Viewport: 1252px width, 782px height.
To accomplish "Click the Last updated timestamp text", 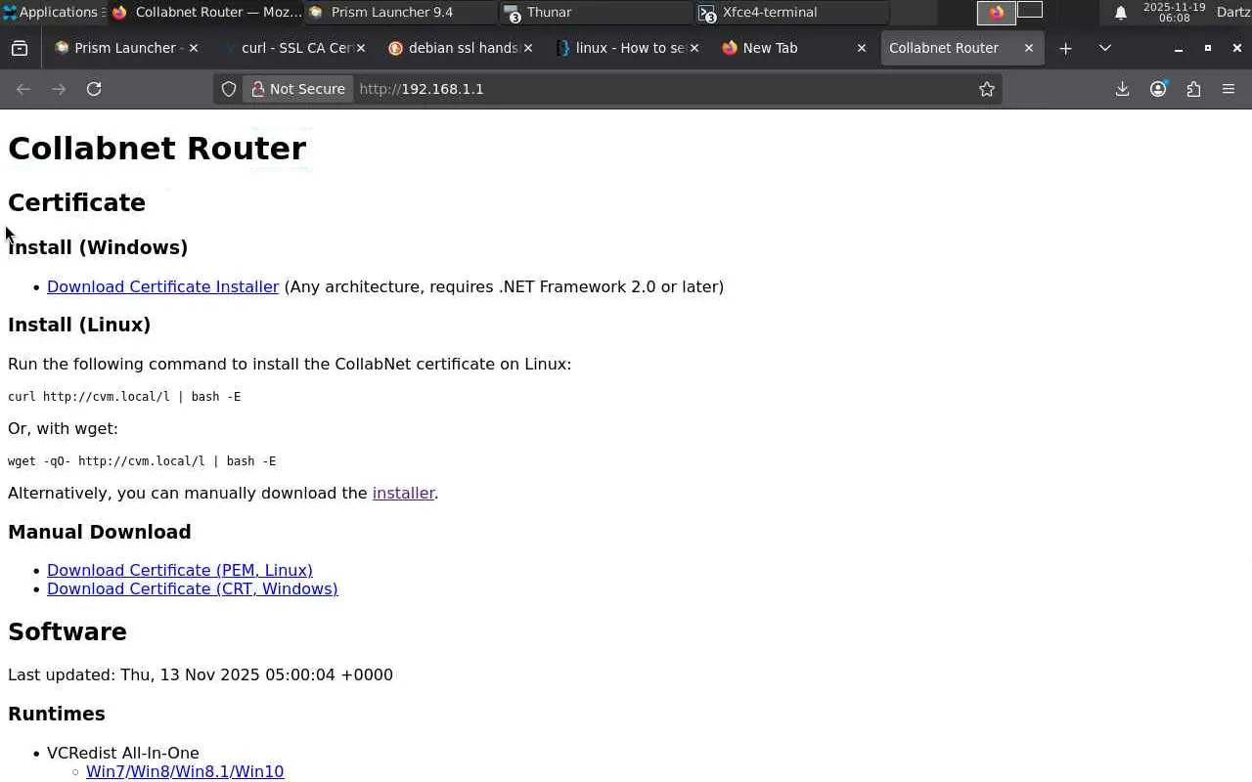I will click(x=201, y=674).
